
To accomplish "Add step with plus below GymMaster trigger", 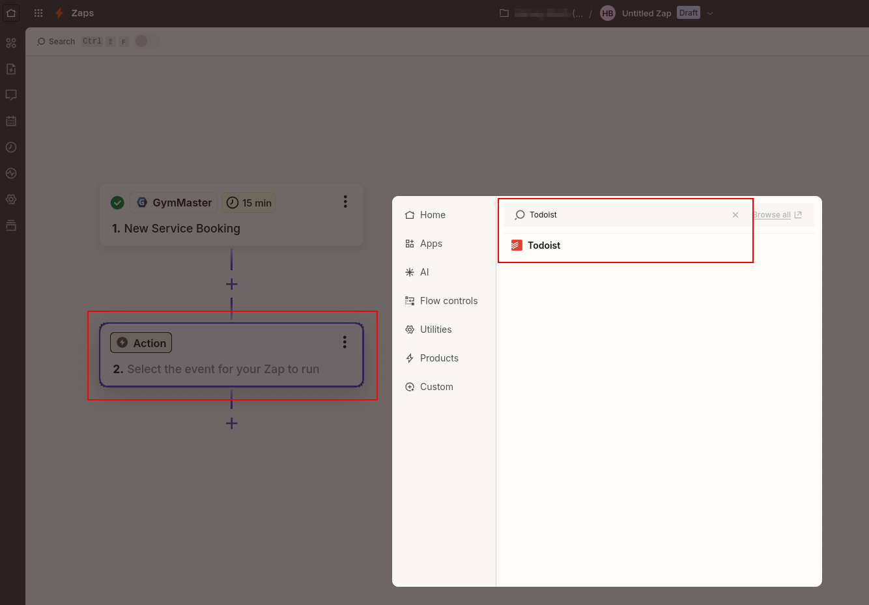I will (231, 285).
